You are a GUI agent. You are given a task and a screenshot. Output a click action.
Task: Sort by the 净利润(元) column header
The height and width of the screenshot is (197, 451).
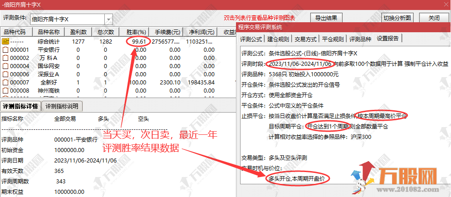[x=200, y=31]
